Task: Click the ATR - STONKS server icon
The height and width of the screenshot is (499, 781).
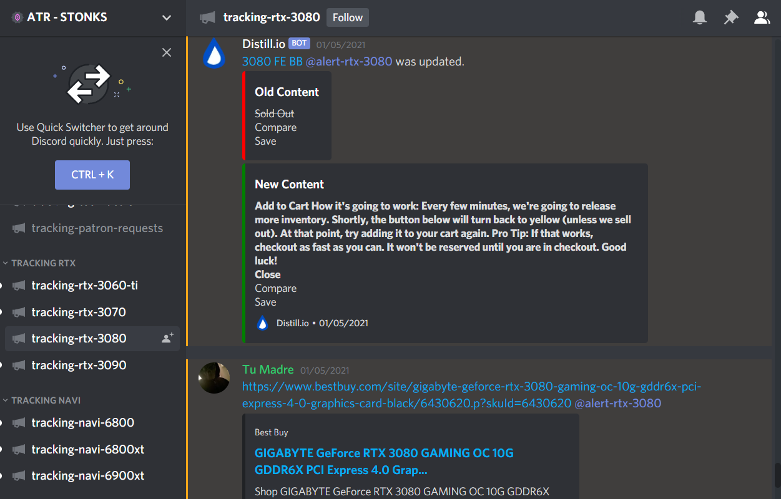Action: [x=17, y=17]
